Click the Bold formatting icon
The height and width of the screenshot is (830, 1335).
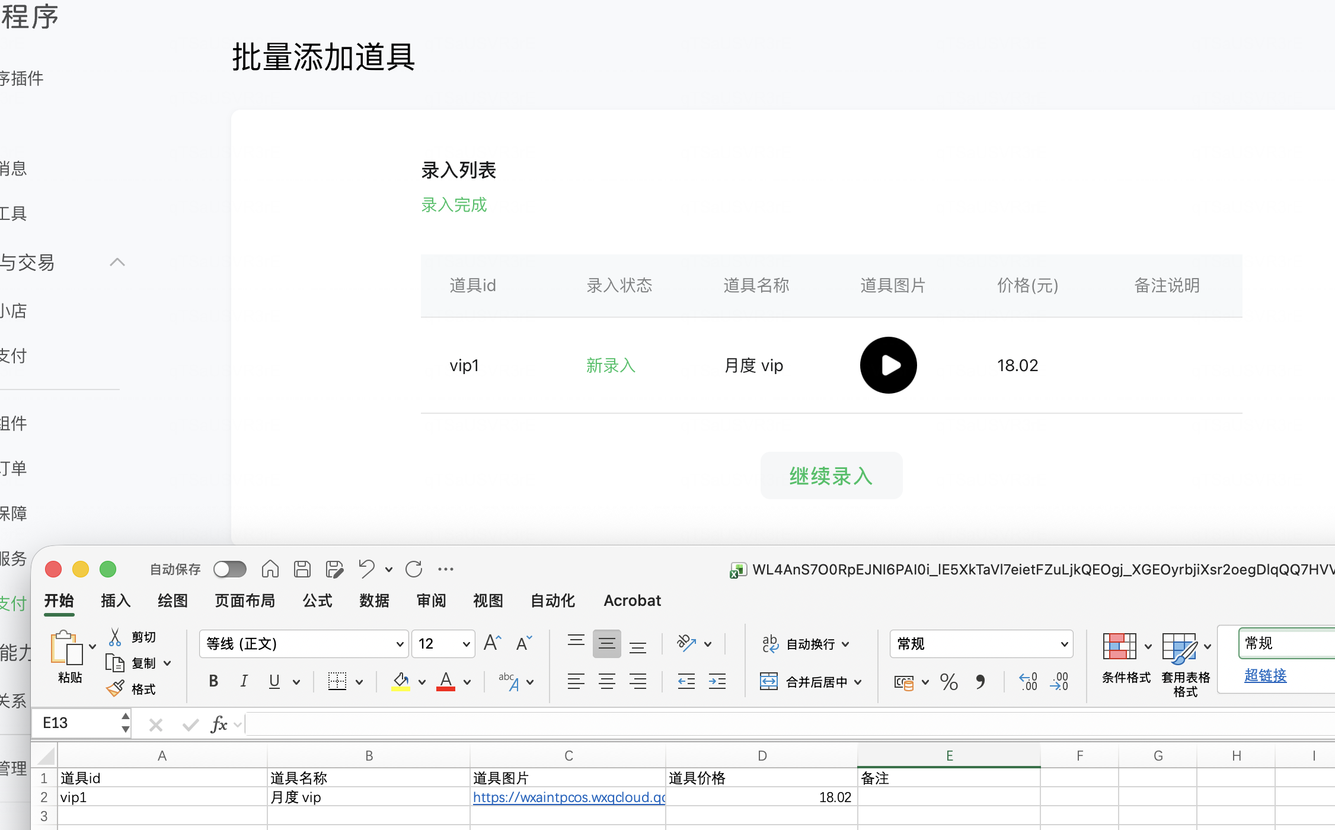[x=213, y=681]
